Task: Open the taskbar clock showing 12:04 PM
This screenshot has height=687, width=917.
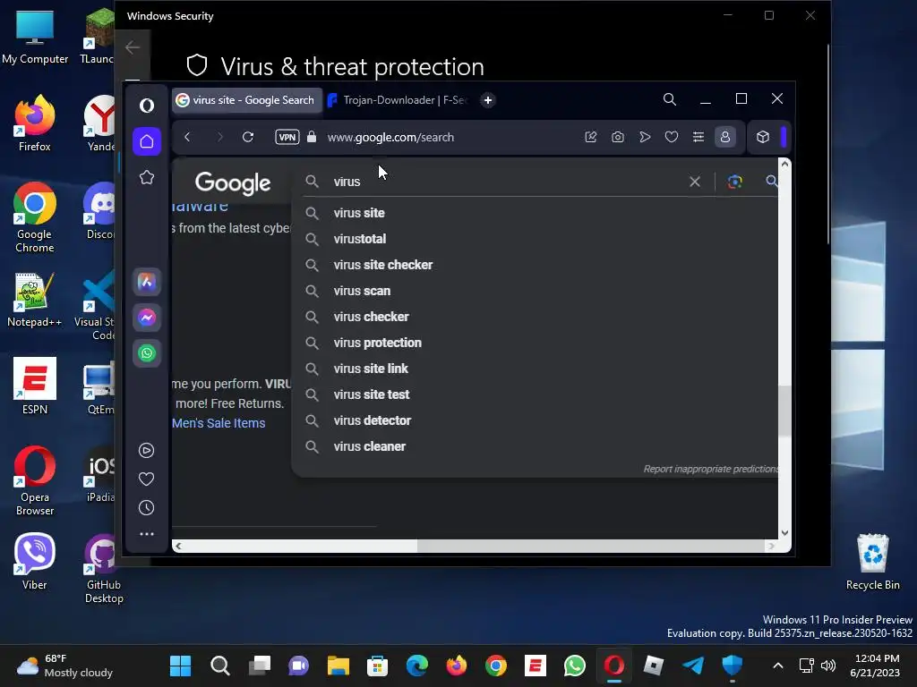Action: (875, 666)
